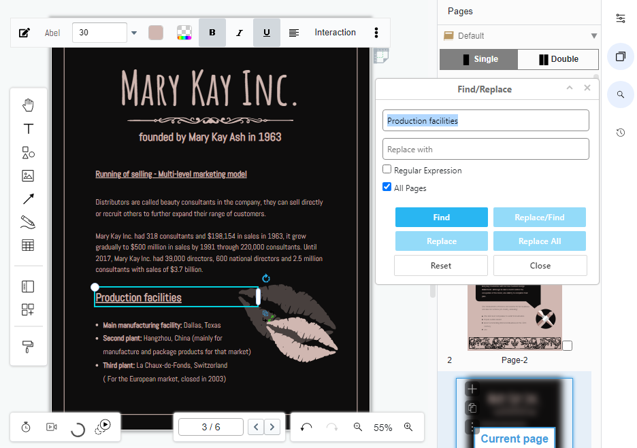Screen dimensions: 637x448
Task: Tick the Page-2 thumbnail checkbox
Action: (567, 346)
